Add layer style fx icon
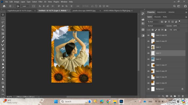 (x=163, y=96)
